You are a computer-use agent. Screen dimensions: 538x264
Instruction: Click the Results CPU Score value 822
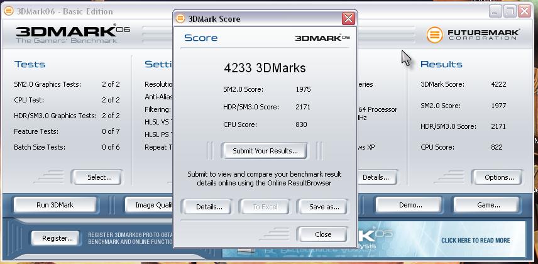click(497, 147)
